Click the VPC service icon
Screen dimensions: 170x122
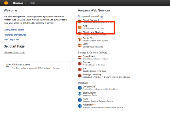pyautogui.click(x=80, y=46)
